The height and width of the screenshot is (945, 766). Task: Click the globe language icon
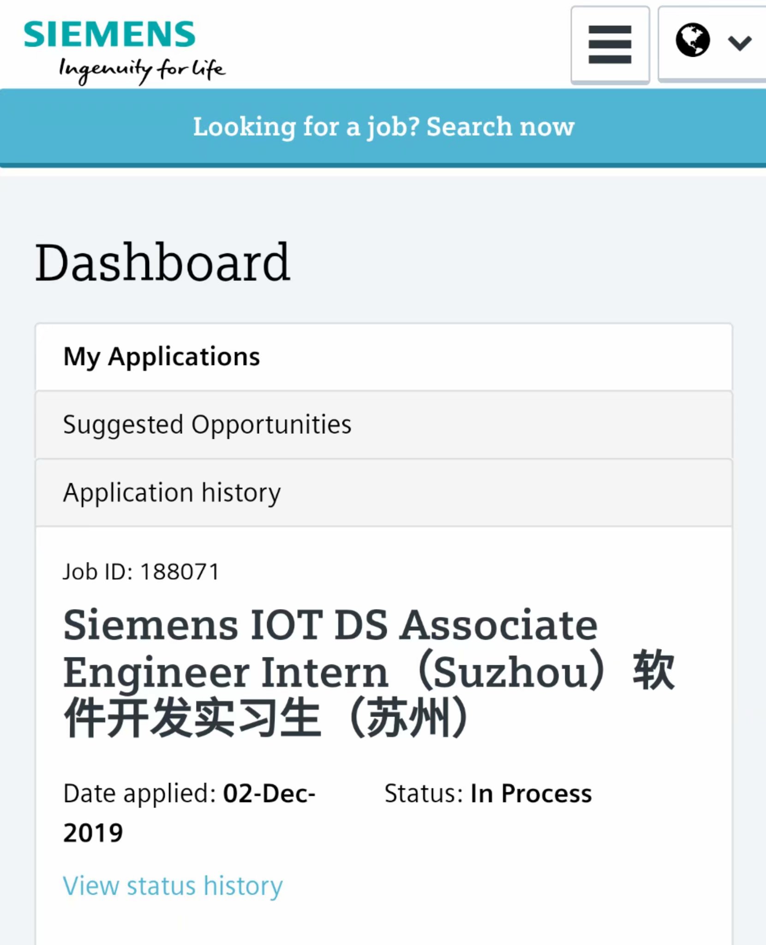(693, 40)
